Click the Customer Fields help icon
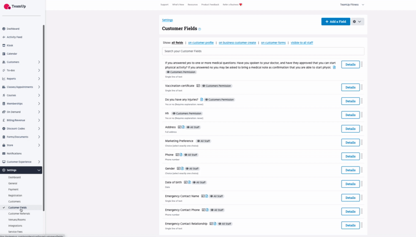This screenshot has height=237, width=416. click(200, 29)
